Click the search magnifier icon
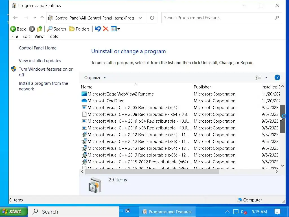Viewport: 289px width, 217px height. pos(277,18)
